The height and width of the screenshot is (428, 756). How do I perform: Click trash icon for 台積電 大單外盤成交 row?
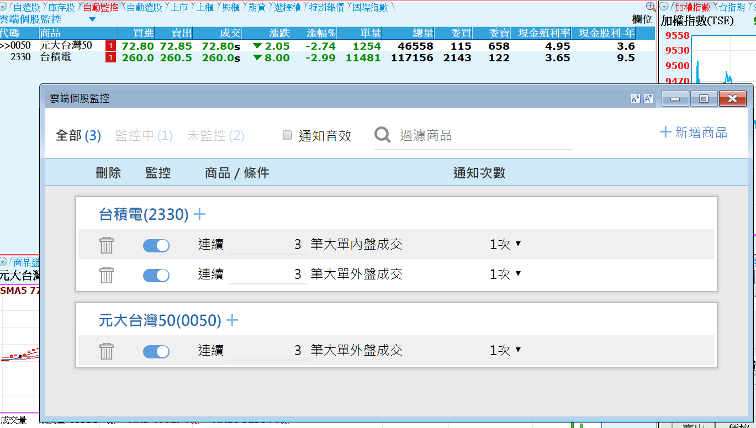coord(107,274)
